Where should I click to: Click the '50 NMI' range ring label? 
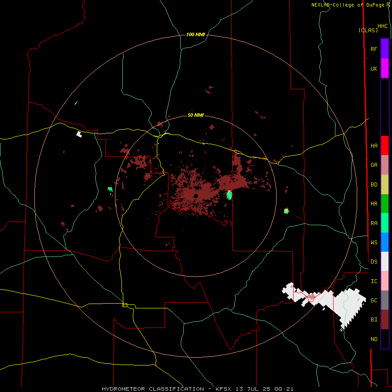click(196, 115)
